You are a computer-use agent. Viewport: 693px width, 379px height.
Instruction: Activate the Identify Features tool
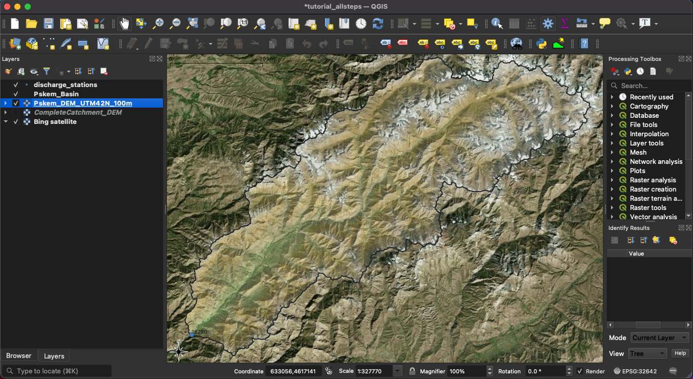click(x=496, y=24)
